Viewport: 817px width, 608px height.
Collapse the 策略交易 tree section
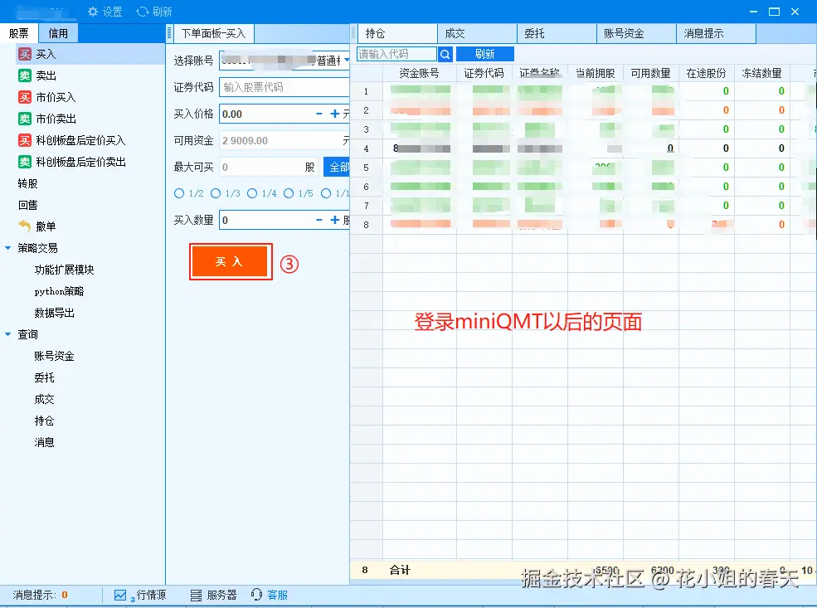pyautogui.click(x=7, y=248)
